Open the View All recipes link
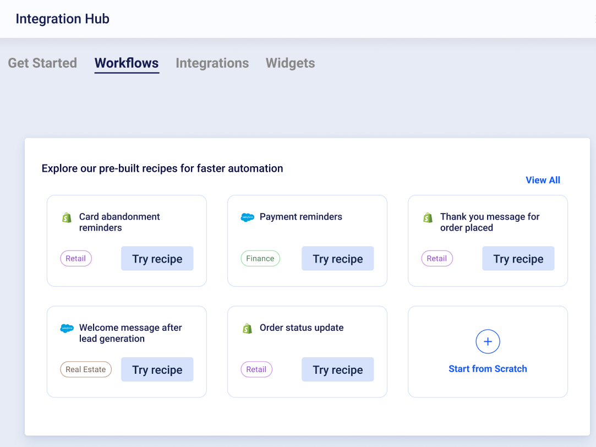The image size is (596, 447). pos(543,180)
